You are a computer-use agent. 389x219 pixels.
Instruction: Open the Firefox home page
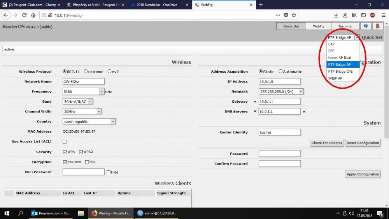(x=33, y=15)
